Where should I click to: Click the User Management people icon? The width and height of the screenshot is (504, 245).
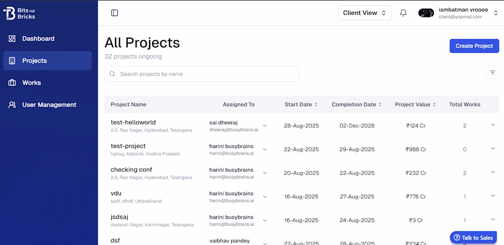pos(12,105)
